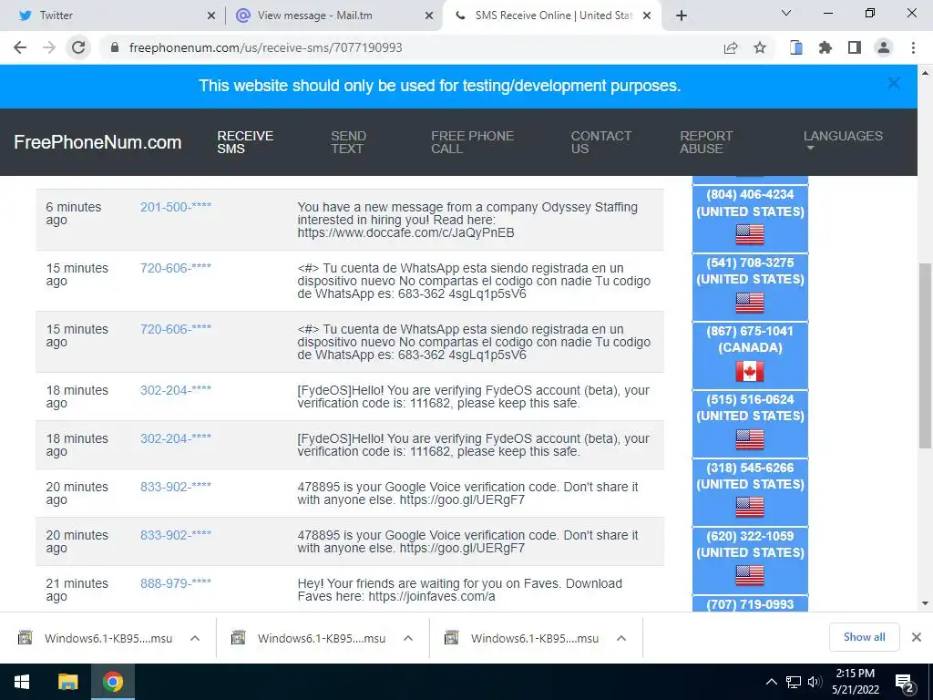Reload the page with refresh icon
Screen dimensions: 933x700
coord(78,47)
